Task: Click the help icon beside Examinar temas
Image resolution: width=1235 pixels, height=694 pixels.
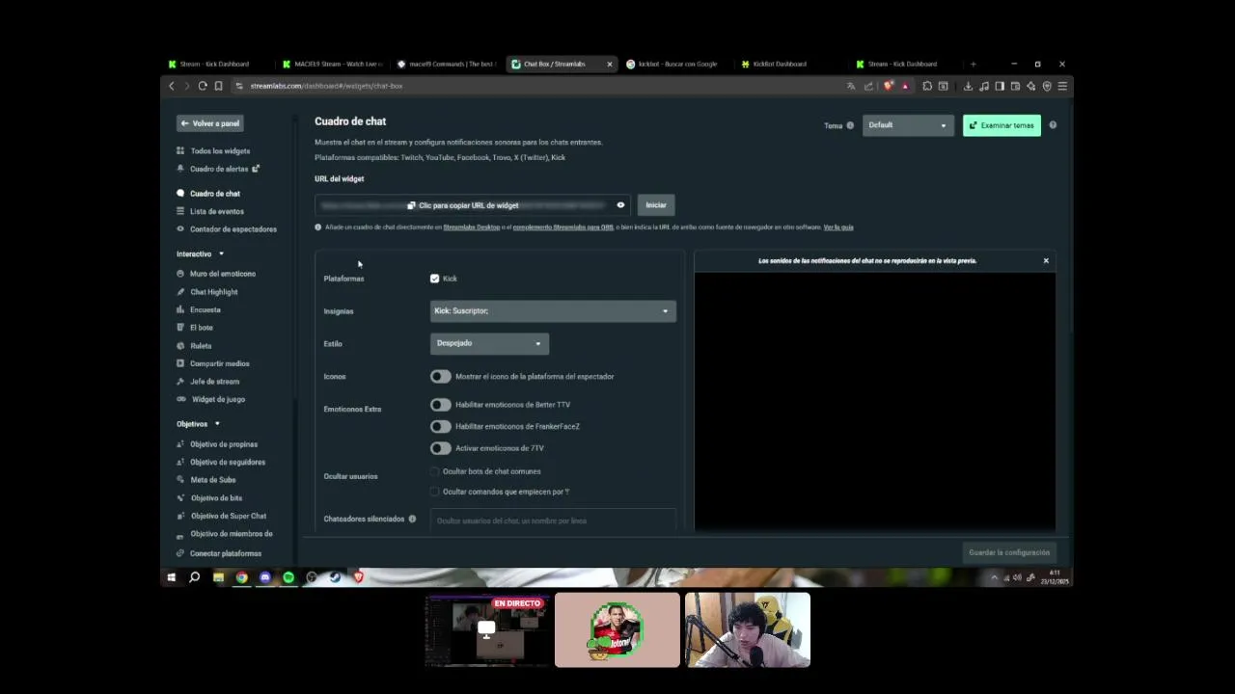Action: click(x=1053, y=125)
